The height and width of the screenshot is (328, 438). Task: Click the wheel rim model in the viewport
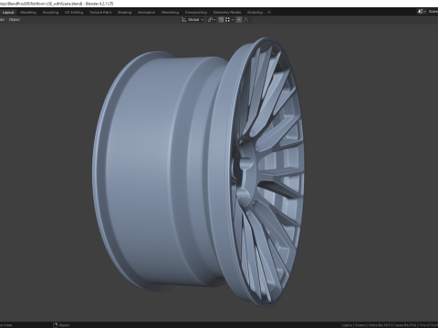198,172
